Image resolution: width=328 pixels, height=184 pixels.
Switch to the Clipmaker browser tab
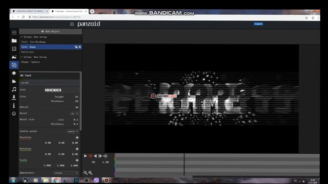[x=69, y=11]
